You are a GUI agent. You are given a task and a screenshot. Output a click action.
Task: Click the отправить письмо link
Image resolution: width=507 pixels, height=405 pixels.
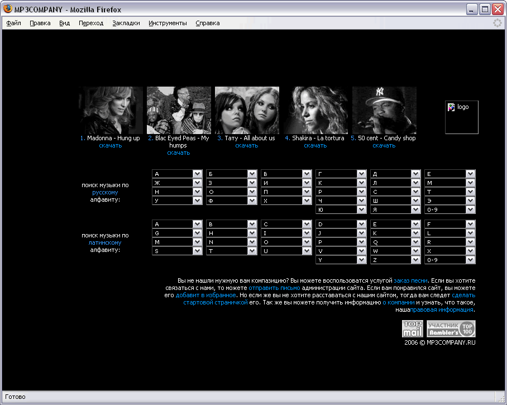click(x=274, y=288)
